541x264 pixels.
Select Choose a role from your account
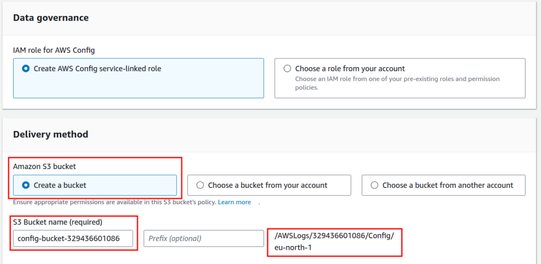pos(400,78)
